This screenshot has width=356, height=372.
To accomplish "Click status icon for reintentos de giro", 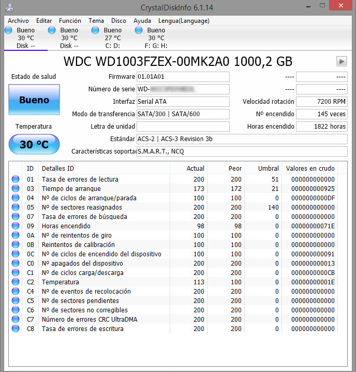I will (16, 235).
